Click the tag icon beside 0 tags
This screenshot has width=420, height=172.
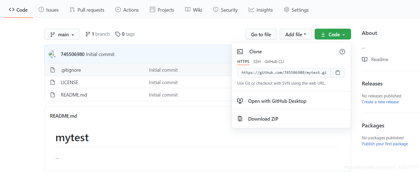(x=118, y=34)
